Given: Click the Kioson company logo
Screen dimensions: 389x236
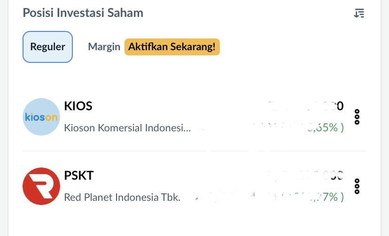Looking at the screenshot, I should pyautogui.click(x=41, y=117).
